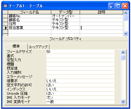
Task: Click the フィールド名 column header
Action: 29,12
